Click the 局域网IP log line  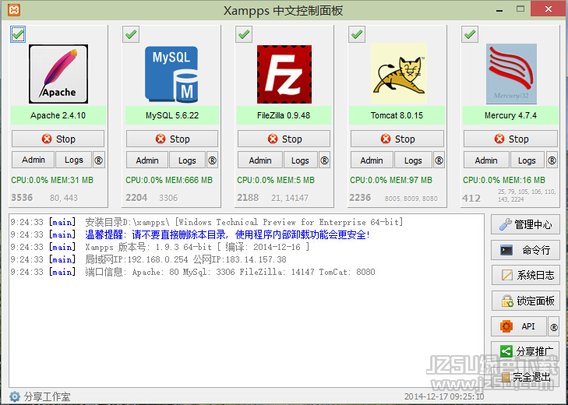(x=185, y=259)
